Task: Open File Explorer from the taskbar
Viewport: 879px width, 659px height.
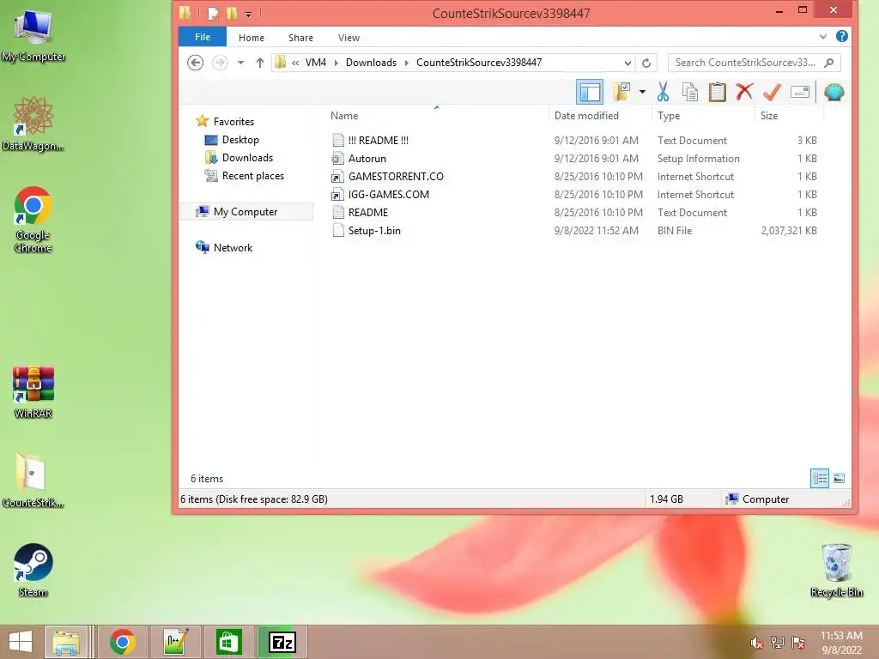Action: pyautogui.click(x=66, y=642)
